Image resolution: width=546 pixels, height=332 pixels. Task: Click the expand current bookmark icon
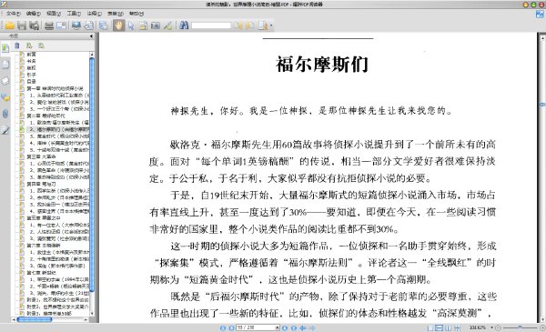29,45
